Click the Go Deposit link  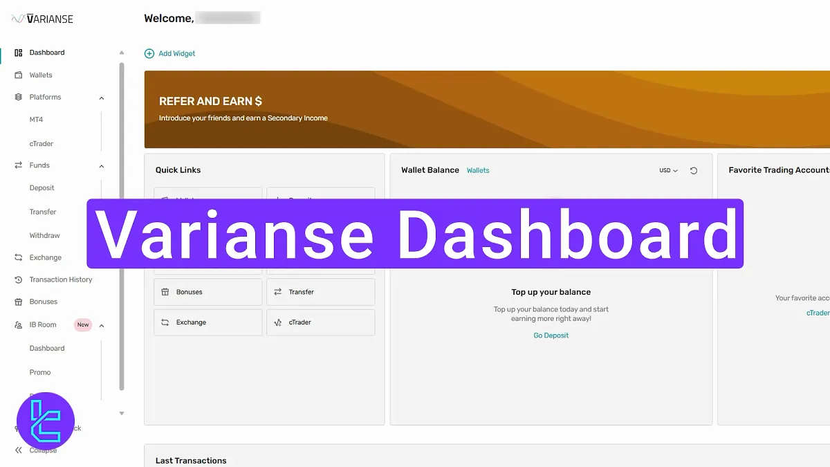tap(551, 335)
